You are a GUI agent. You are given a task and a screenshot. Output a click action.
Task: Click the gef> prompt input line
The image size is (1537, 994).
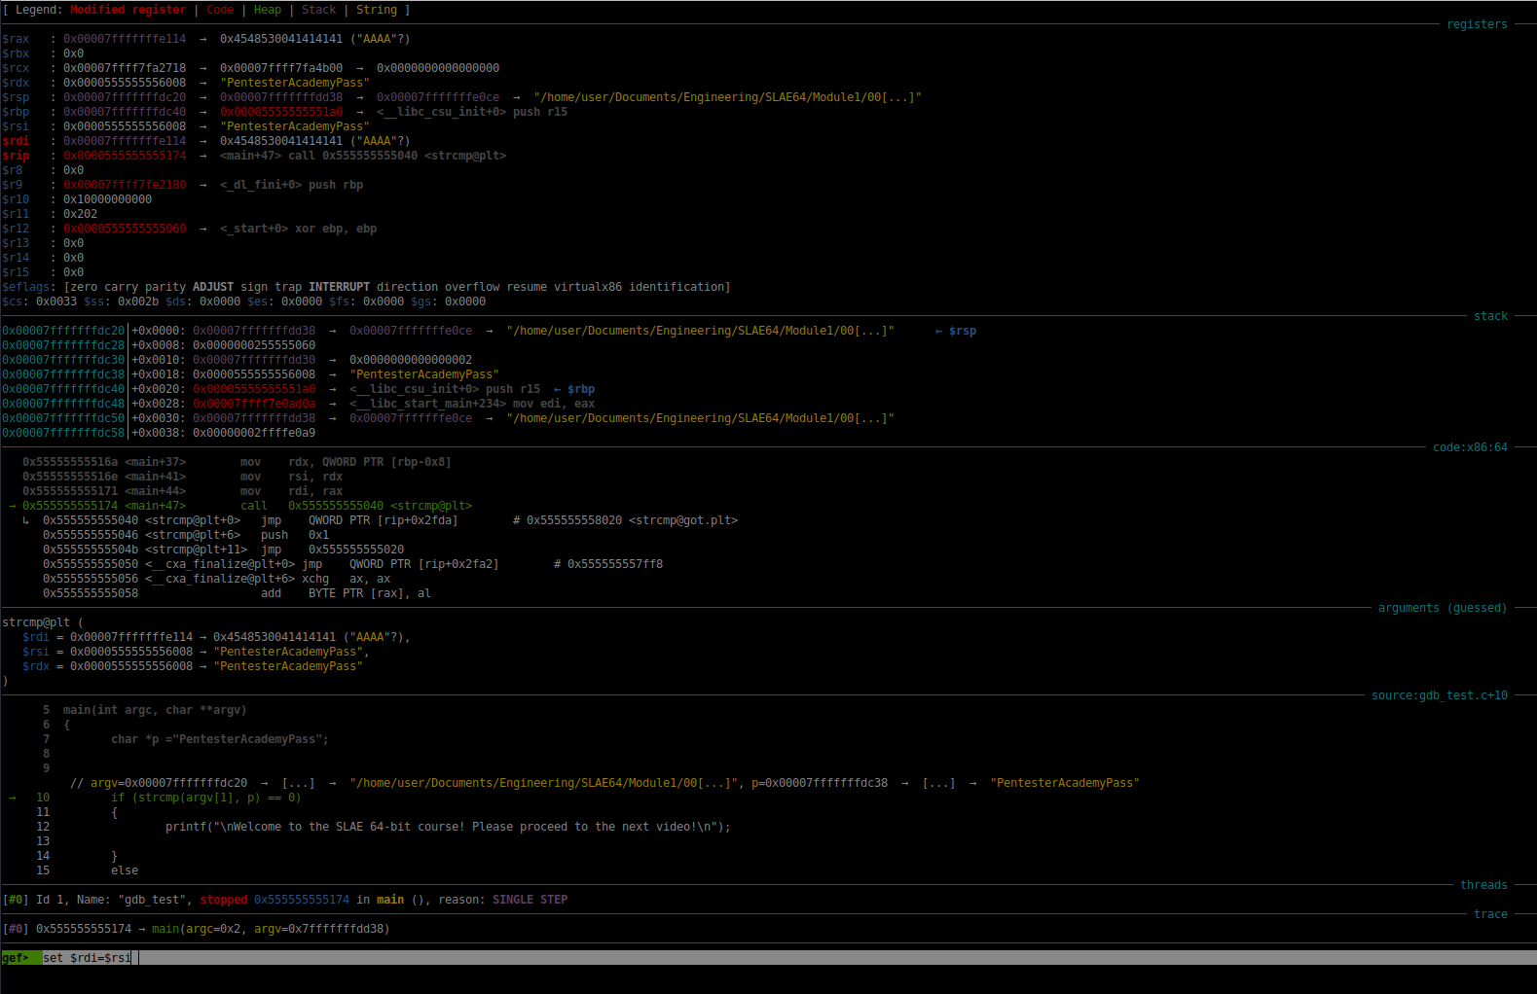[768, 958]
